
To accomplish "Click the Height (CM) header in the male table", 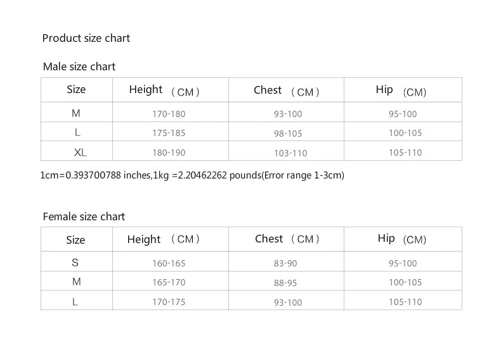I will point(164,91).
